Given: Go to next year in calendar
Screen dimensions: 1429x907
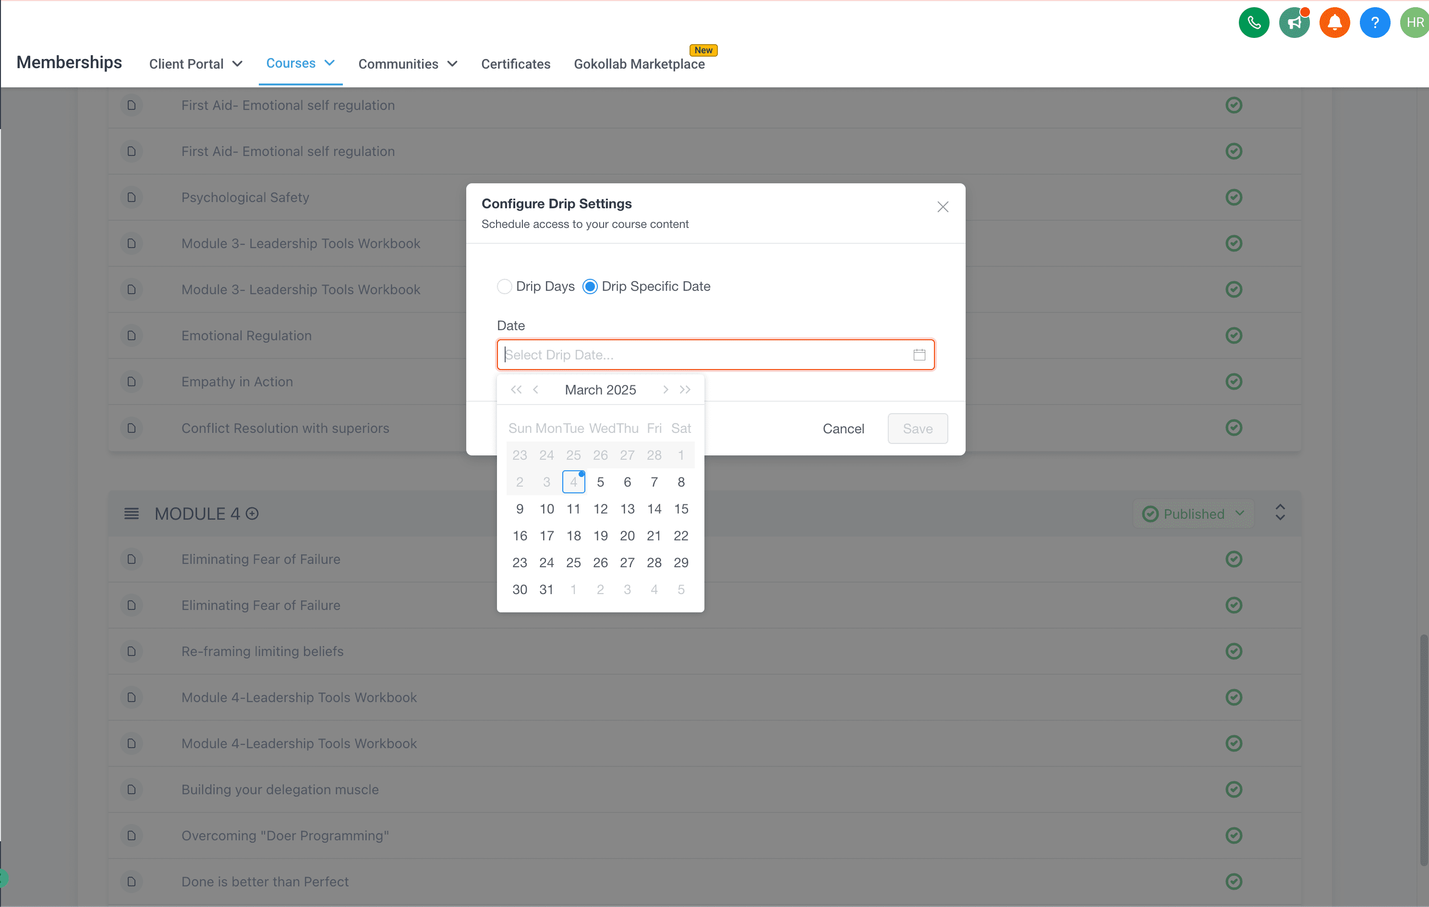Looking at the screenshot, I should tap(685, 390).
